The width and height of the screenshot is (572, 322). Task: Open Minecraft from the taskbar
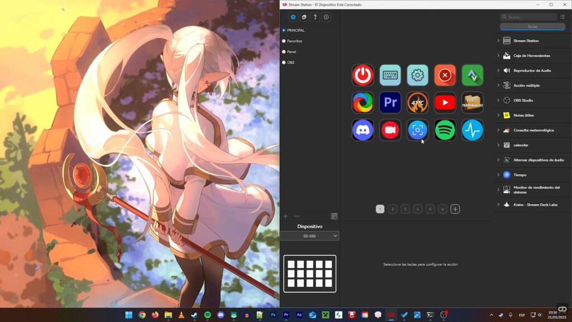[x=326, y=315]
